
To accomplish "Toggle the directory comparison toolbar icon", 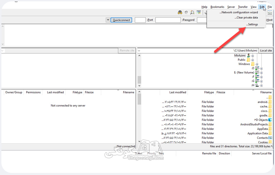I will (x=198, y=12).
